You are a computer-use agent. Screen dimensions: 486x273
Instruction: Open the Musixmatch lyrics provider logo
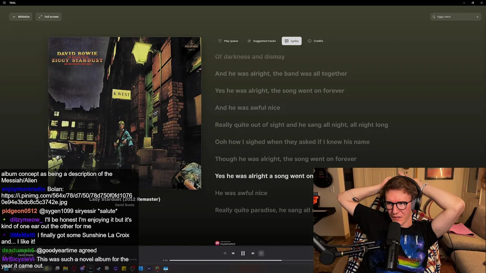tap(225, 243)
